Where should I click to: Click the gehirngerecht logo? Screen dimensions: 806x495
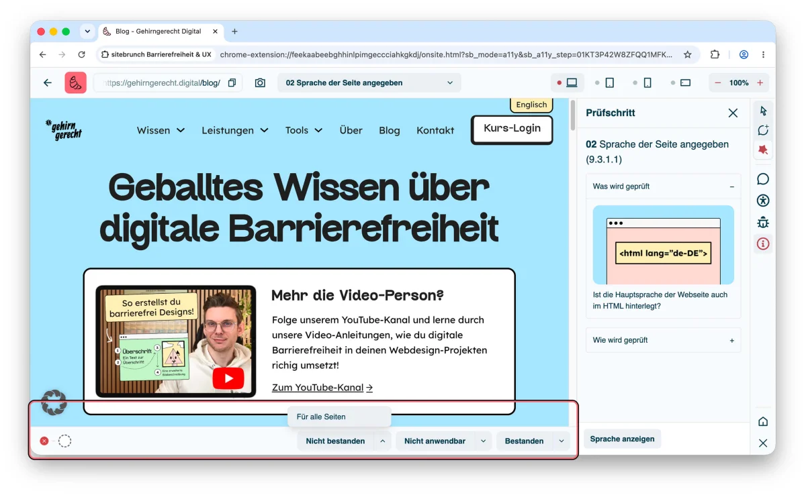[64, 129]
